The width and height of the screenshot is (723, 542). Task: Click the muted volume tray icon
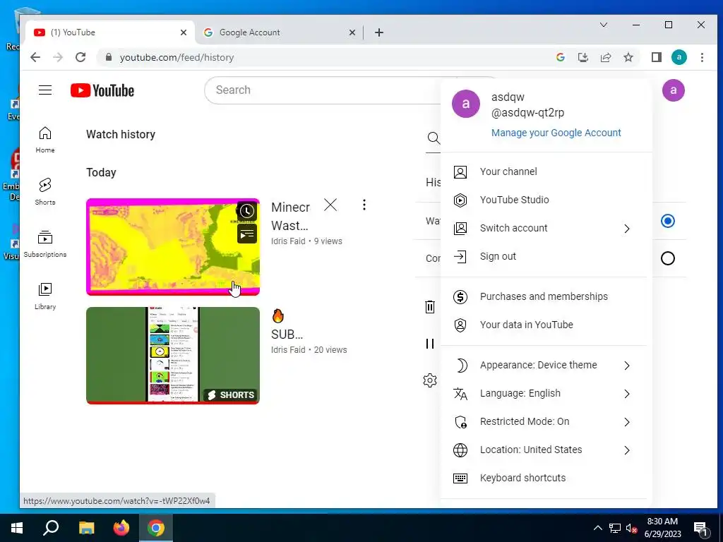click(x=632, y=528)
